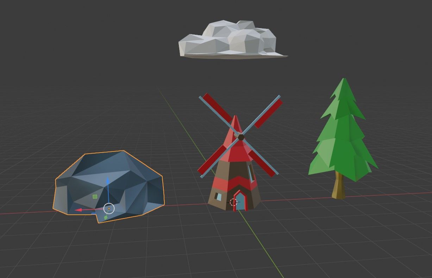
Task: Click the white circle free-move gizmo handle
Action: click(109, 209)
